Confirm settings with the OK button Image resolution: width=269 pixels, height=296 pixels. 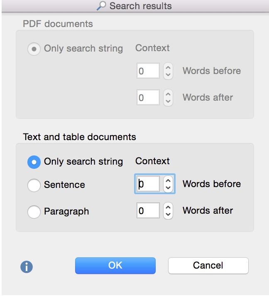coord(115,265)
